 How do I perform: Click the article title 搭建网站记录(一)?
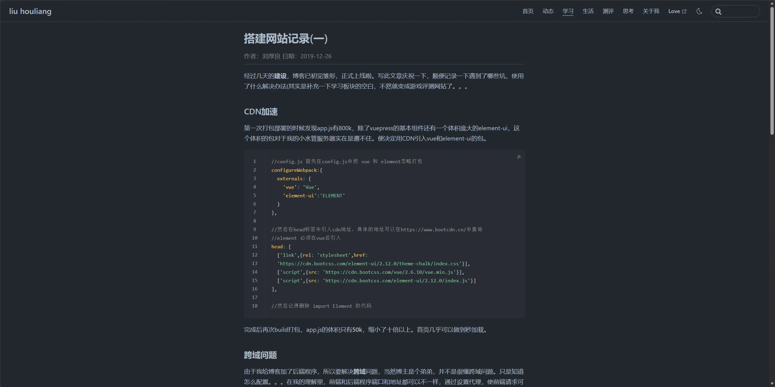coord(286,39)
